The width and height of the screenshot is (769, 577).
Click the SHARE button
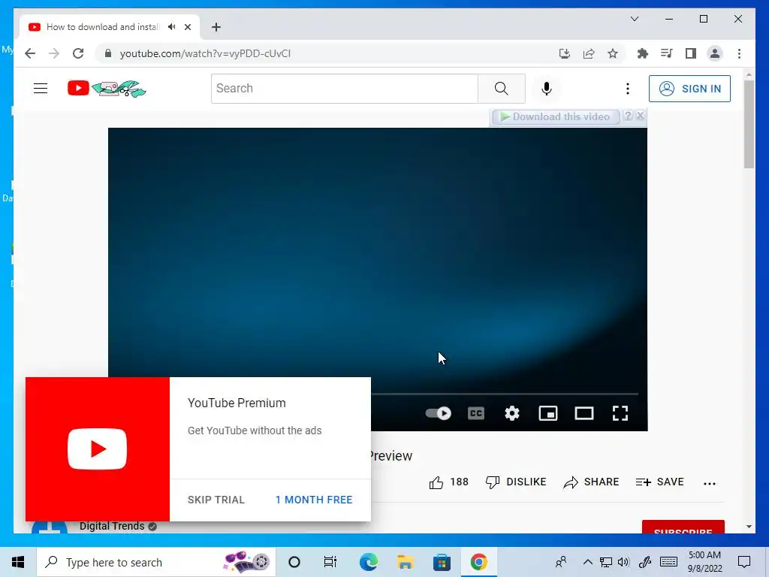pos(592,482)
